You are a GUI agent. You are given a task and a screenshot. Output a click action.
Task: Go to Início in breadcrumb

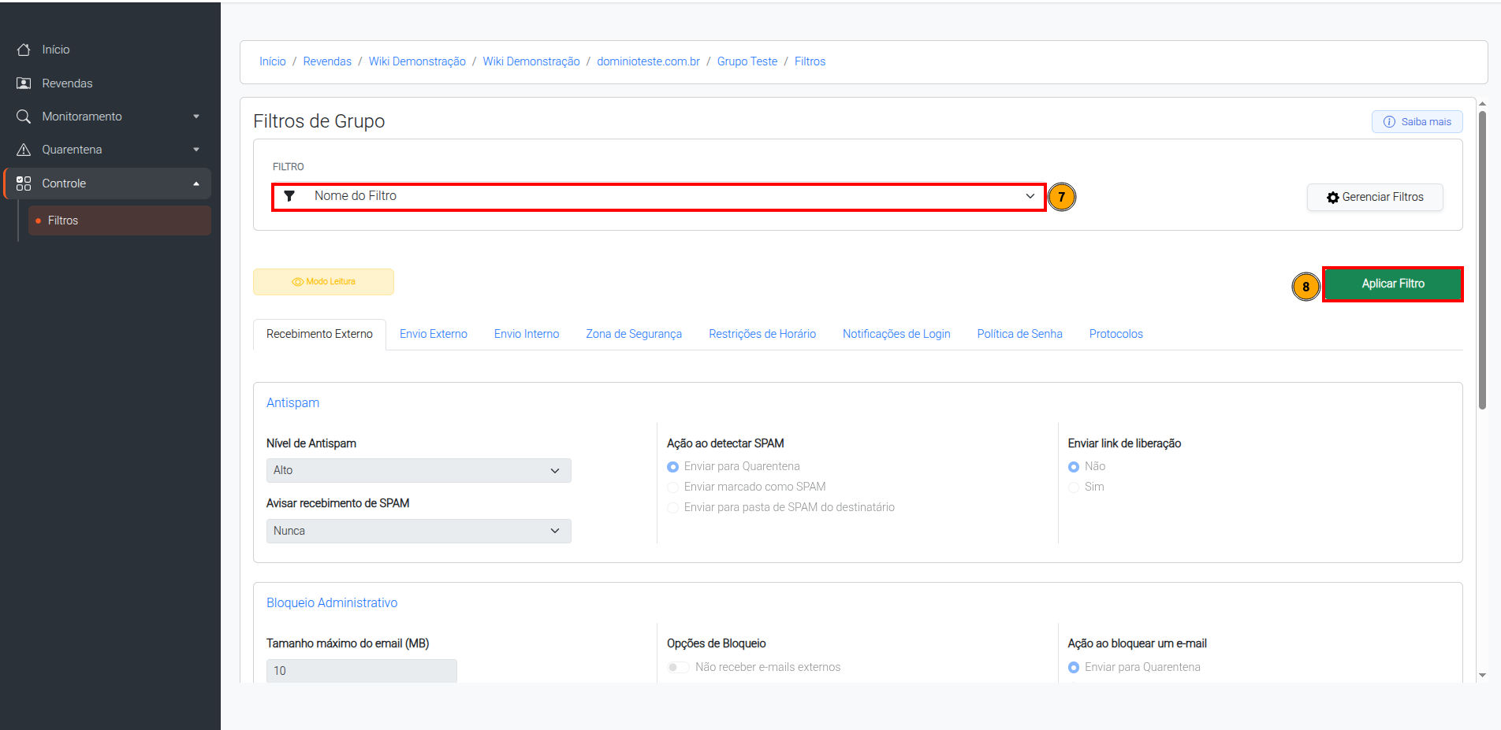tap(273, 61)
